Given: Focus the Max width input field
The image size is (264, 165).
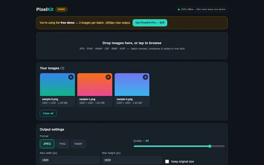Looking at the screenshot, I should 70,160.
